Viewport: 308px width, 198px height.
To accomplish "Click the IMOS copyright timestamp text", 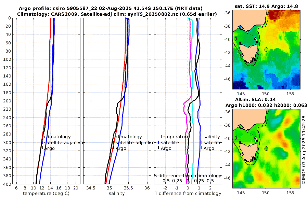I will pyautogui.click(x=304, y=150).
